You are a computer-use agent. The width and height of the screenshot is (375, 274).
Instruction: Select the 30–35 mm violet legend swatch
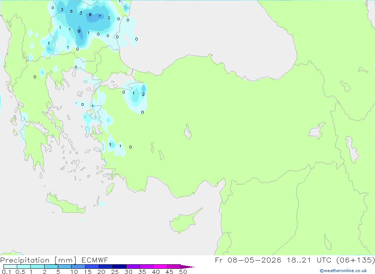point(133,267)
